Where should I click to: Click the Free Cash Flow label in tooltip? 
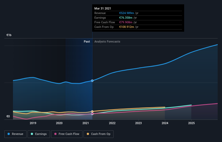tap(105, 22)
